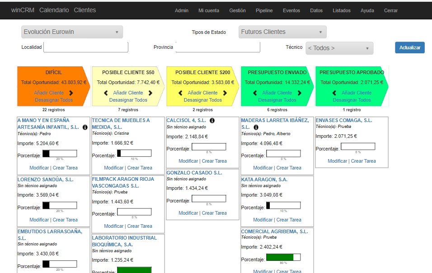Open the Futuros Clientes state type dropdown

282,32
